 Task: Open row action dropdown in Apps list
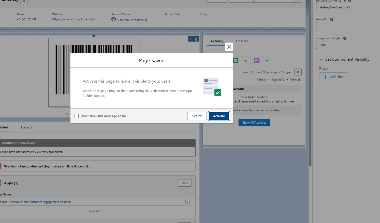187,202
